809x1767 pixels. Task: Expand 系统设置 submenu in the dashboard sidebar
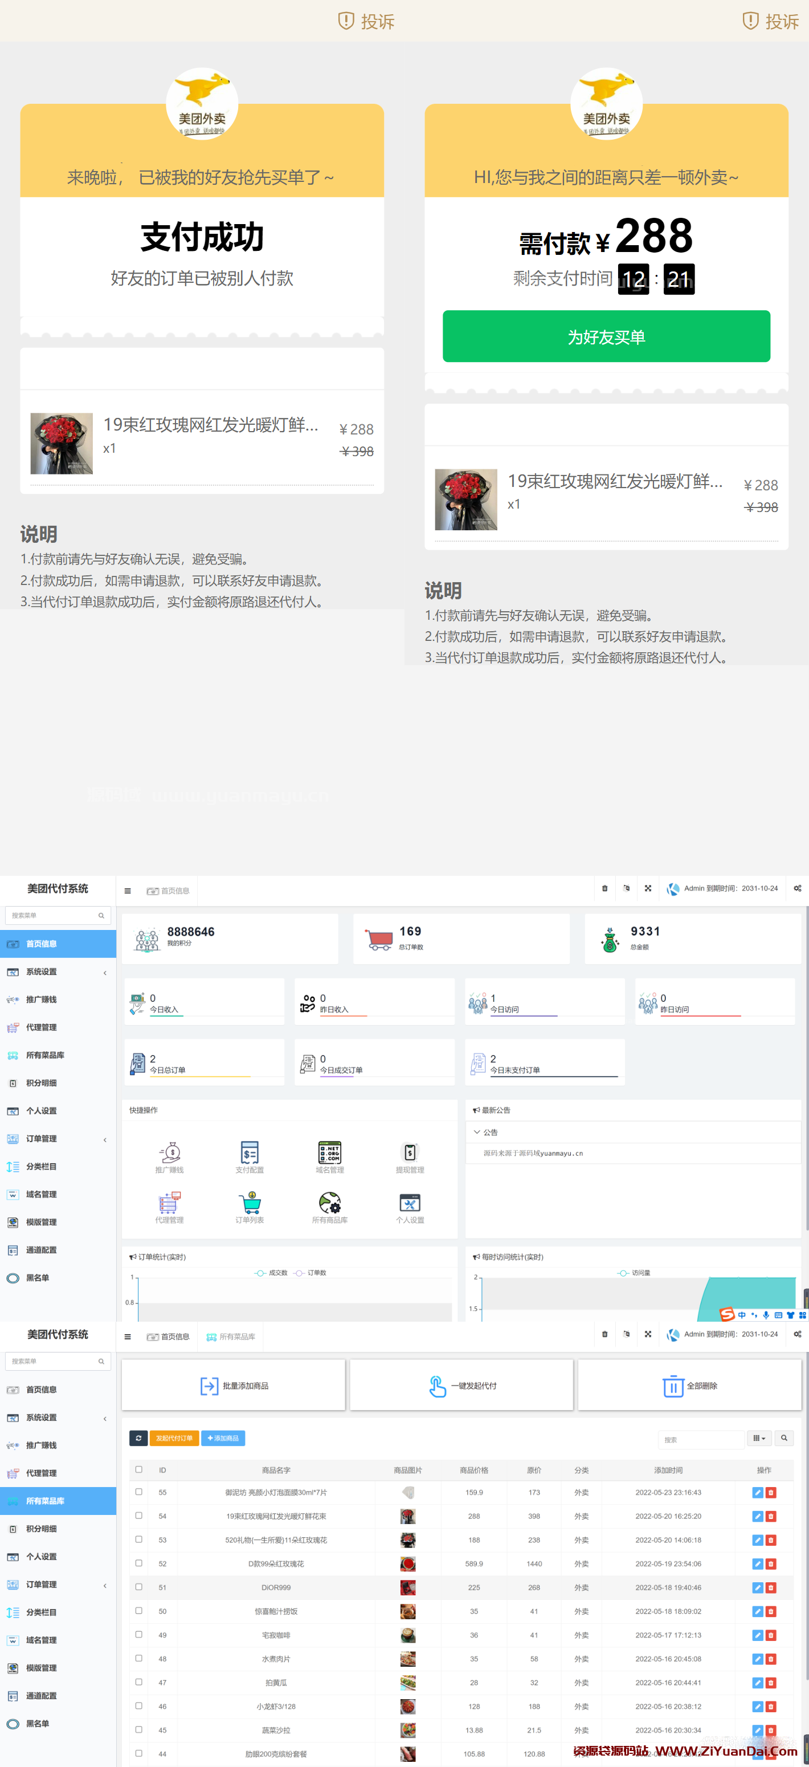tap(58, 972)
